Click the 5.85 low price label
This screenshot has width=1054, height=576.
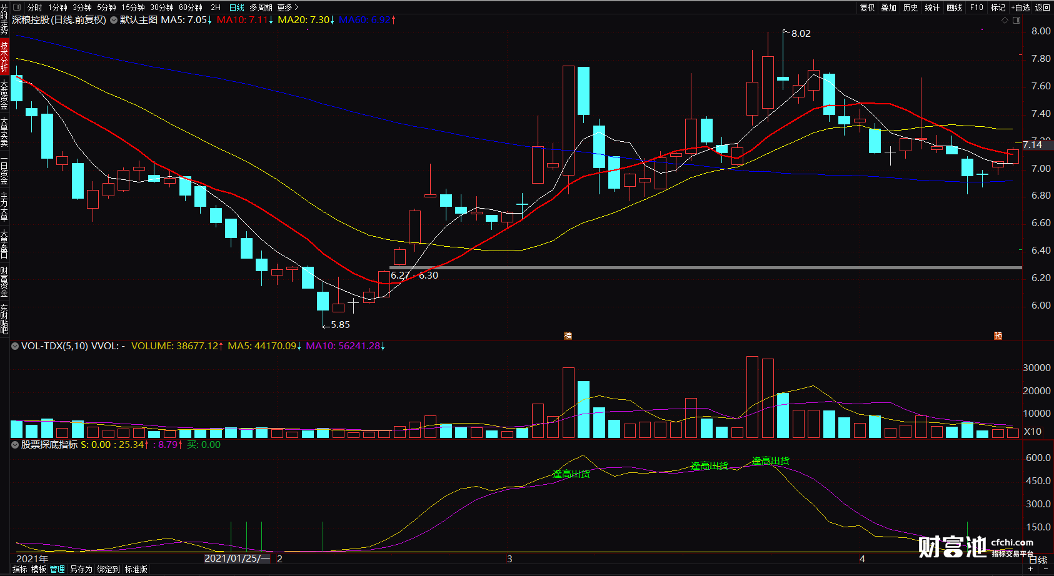pyautogui.click(x=340, y=325)
